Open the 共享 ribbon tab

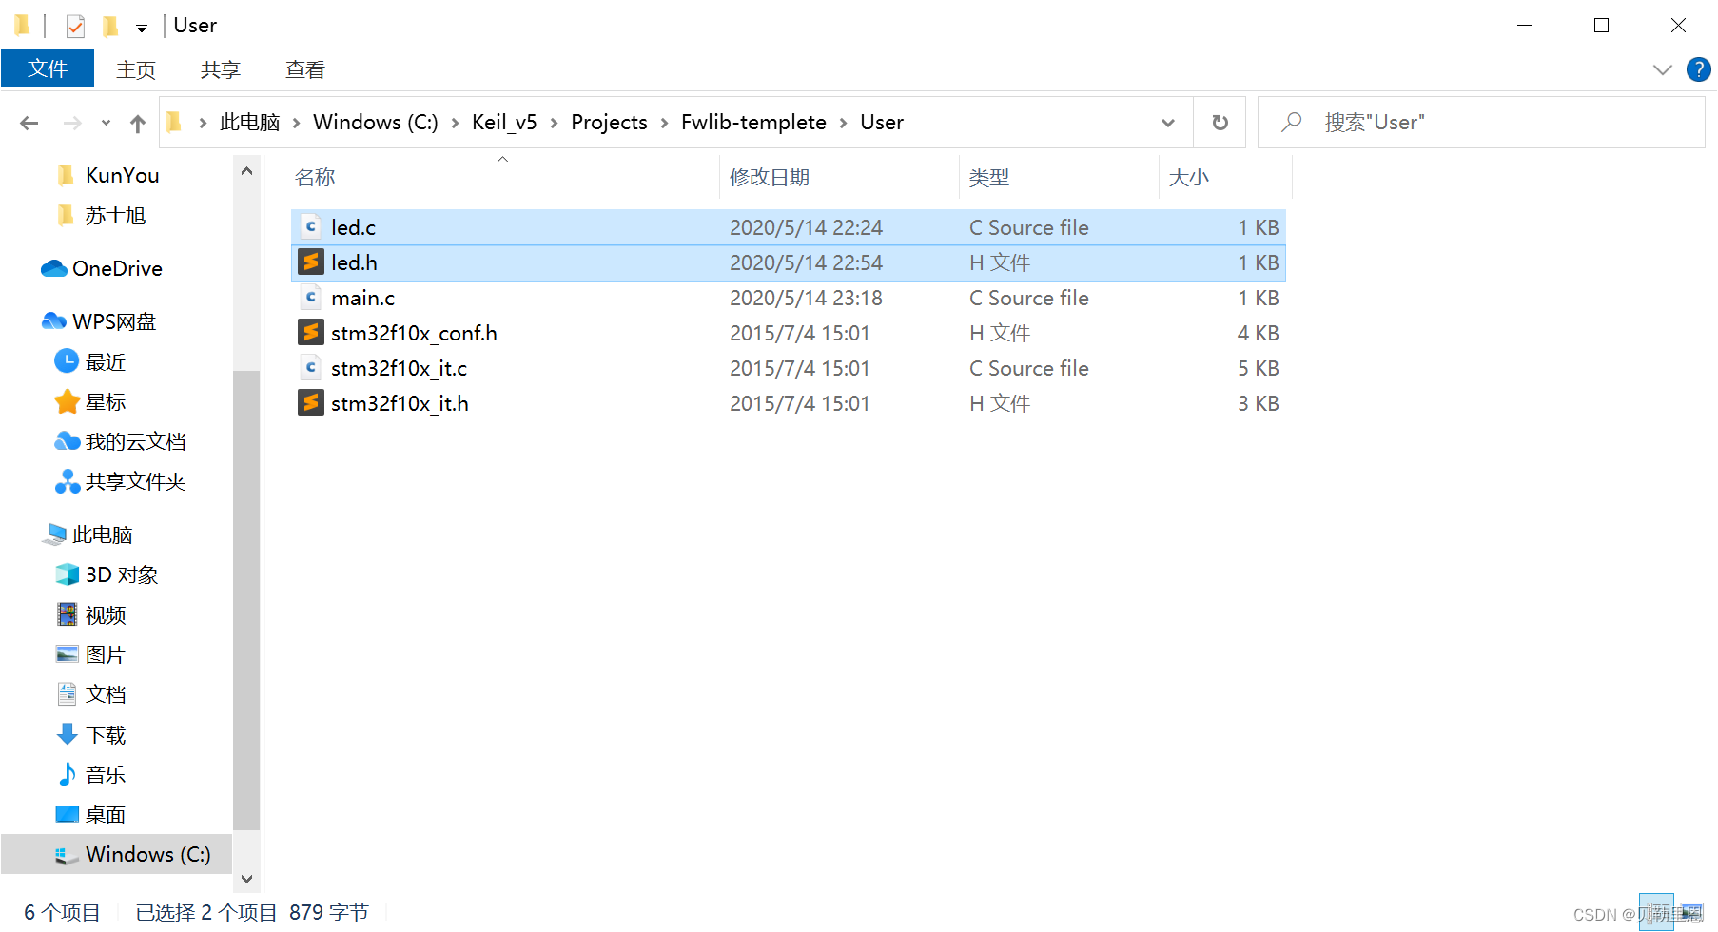[x=221, y=69]
